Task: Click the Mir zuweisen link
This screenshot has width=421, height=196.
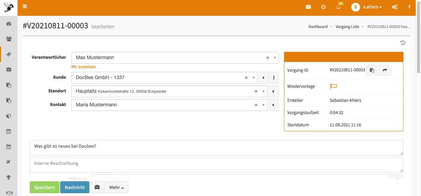Action: pyautogui.click(x=83, y=66)
